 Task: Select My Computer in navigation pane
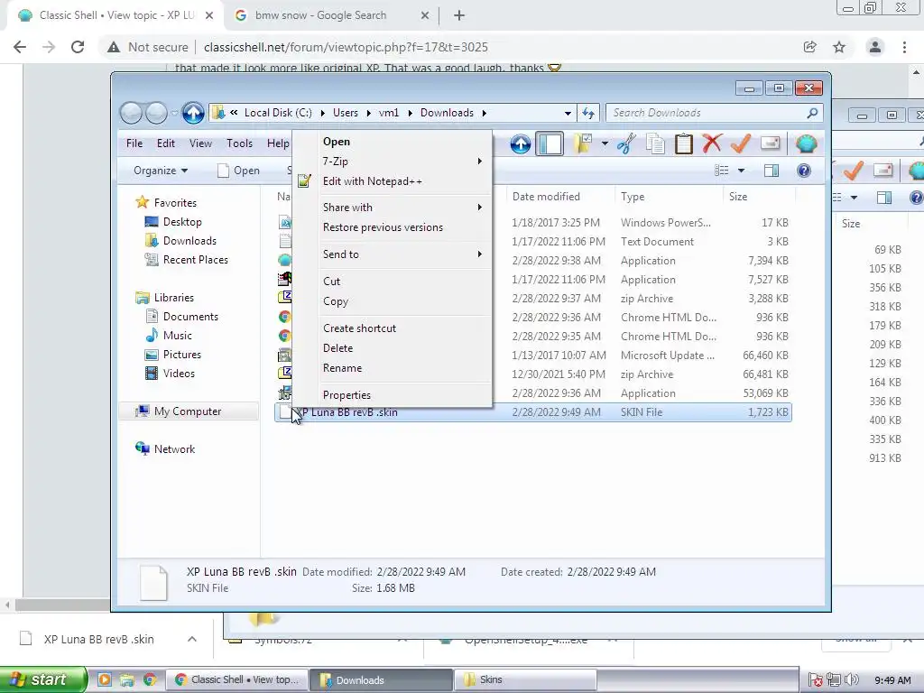[x=188, y=411]
